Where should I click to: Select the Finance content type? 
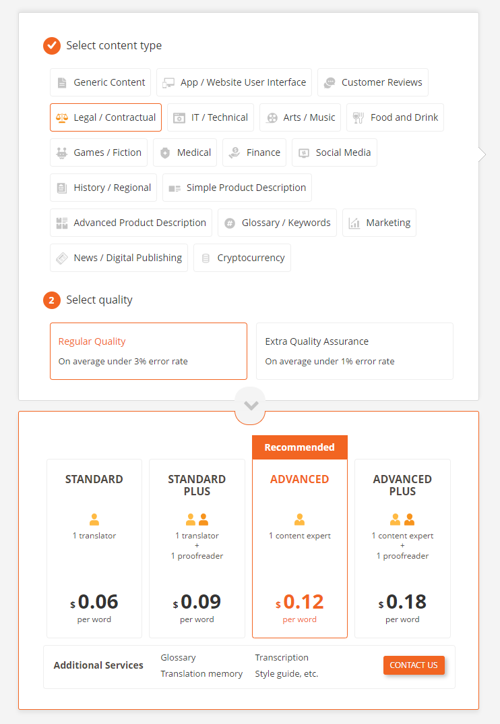pyautogui.click(x=254, y=153)
